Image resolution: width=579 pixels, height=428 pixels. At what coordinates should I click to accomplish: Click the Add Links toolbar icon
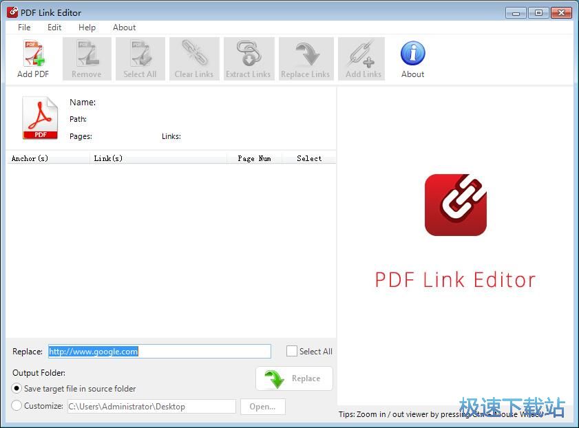tap(361, 58)
